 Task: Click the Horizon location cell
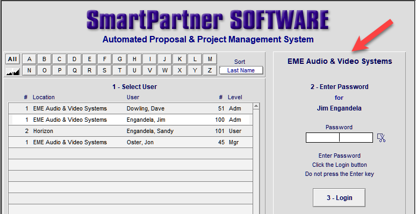point(43,131)
